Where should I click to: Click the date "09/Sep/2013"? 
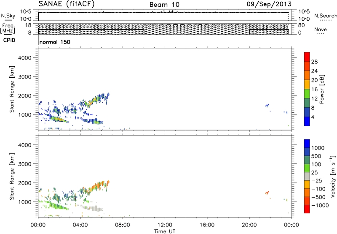tap(269, 4)
